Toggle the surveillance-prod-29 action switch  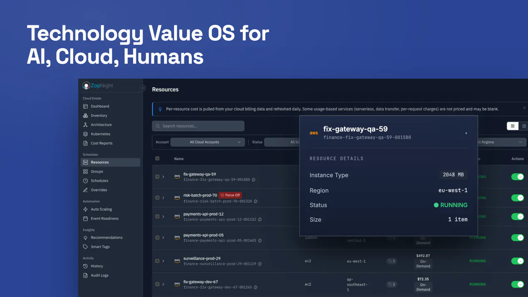pyautogui.click(x=518, y=261)
